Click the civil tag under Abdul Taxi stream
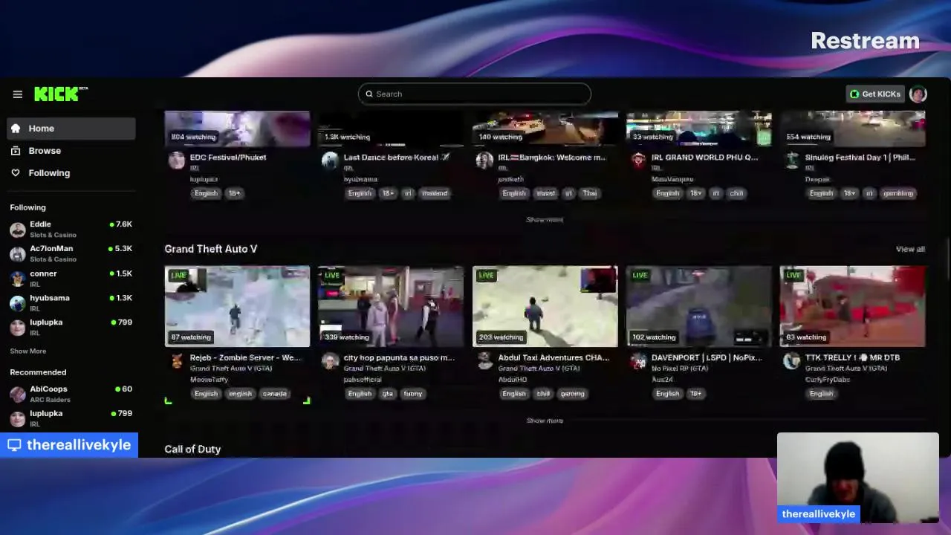The width and height of the screenshot is (951, 535). pyautogui.click(x=543, y=394)
